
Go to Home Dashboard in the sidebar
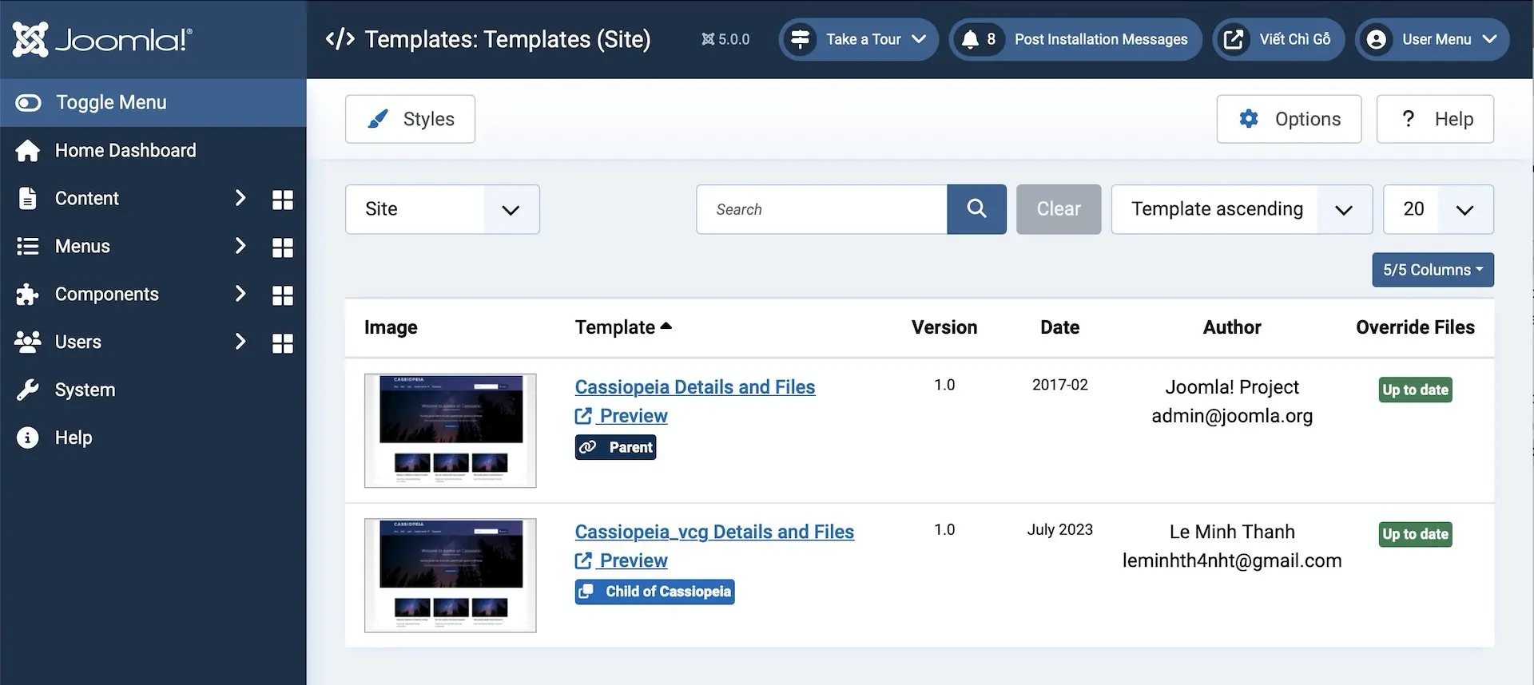[x=125, y=150]
